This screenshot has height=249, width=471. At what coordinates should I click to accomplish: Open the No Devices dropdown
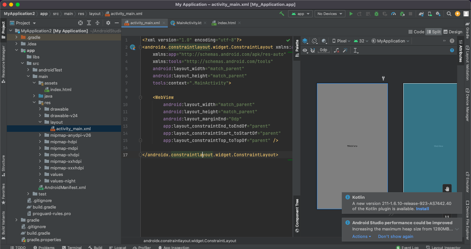point(330,14)
